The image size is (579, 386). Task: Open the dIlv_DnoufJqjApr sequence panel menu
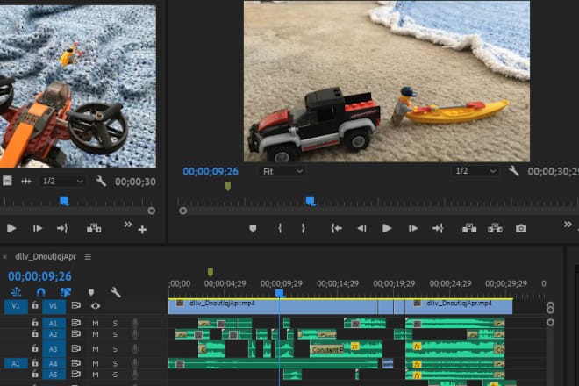coord(88,256)
